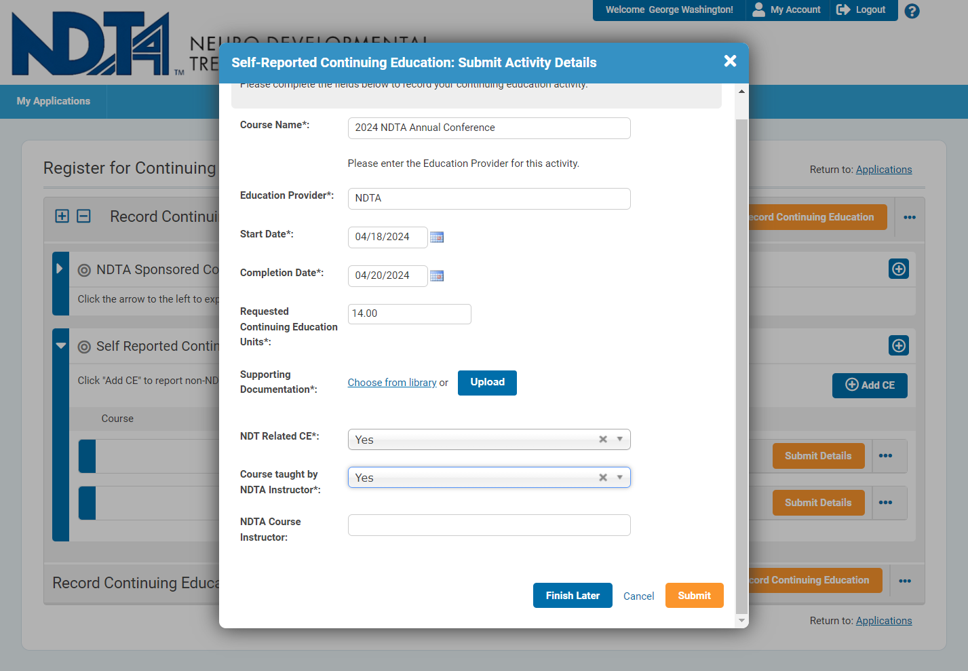
Task: Click the Requested Continuing Education Units field
Action: tap(409, 314)
